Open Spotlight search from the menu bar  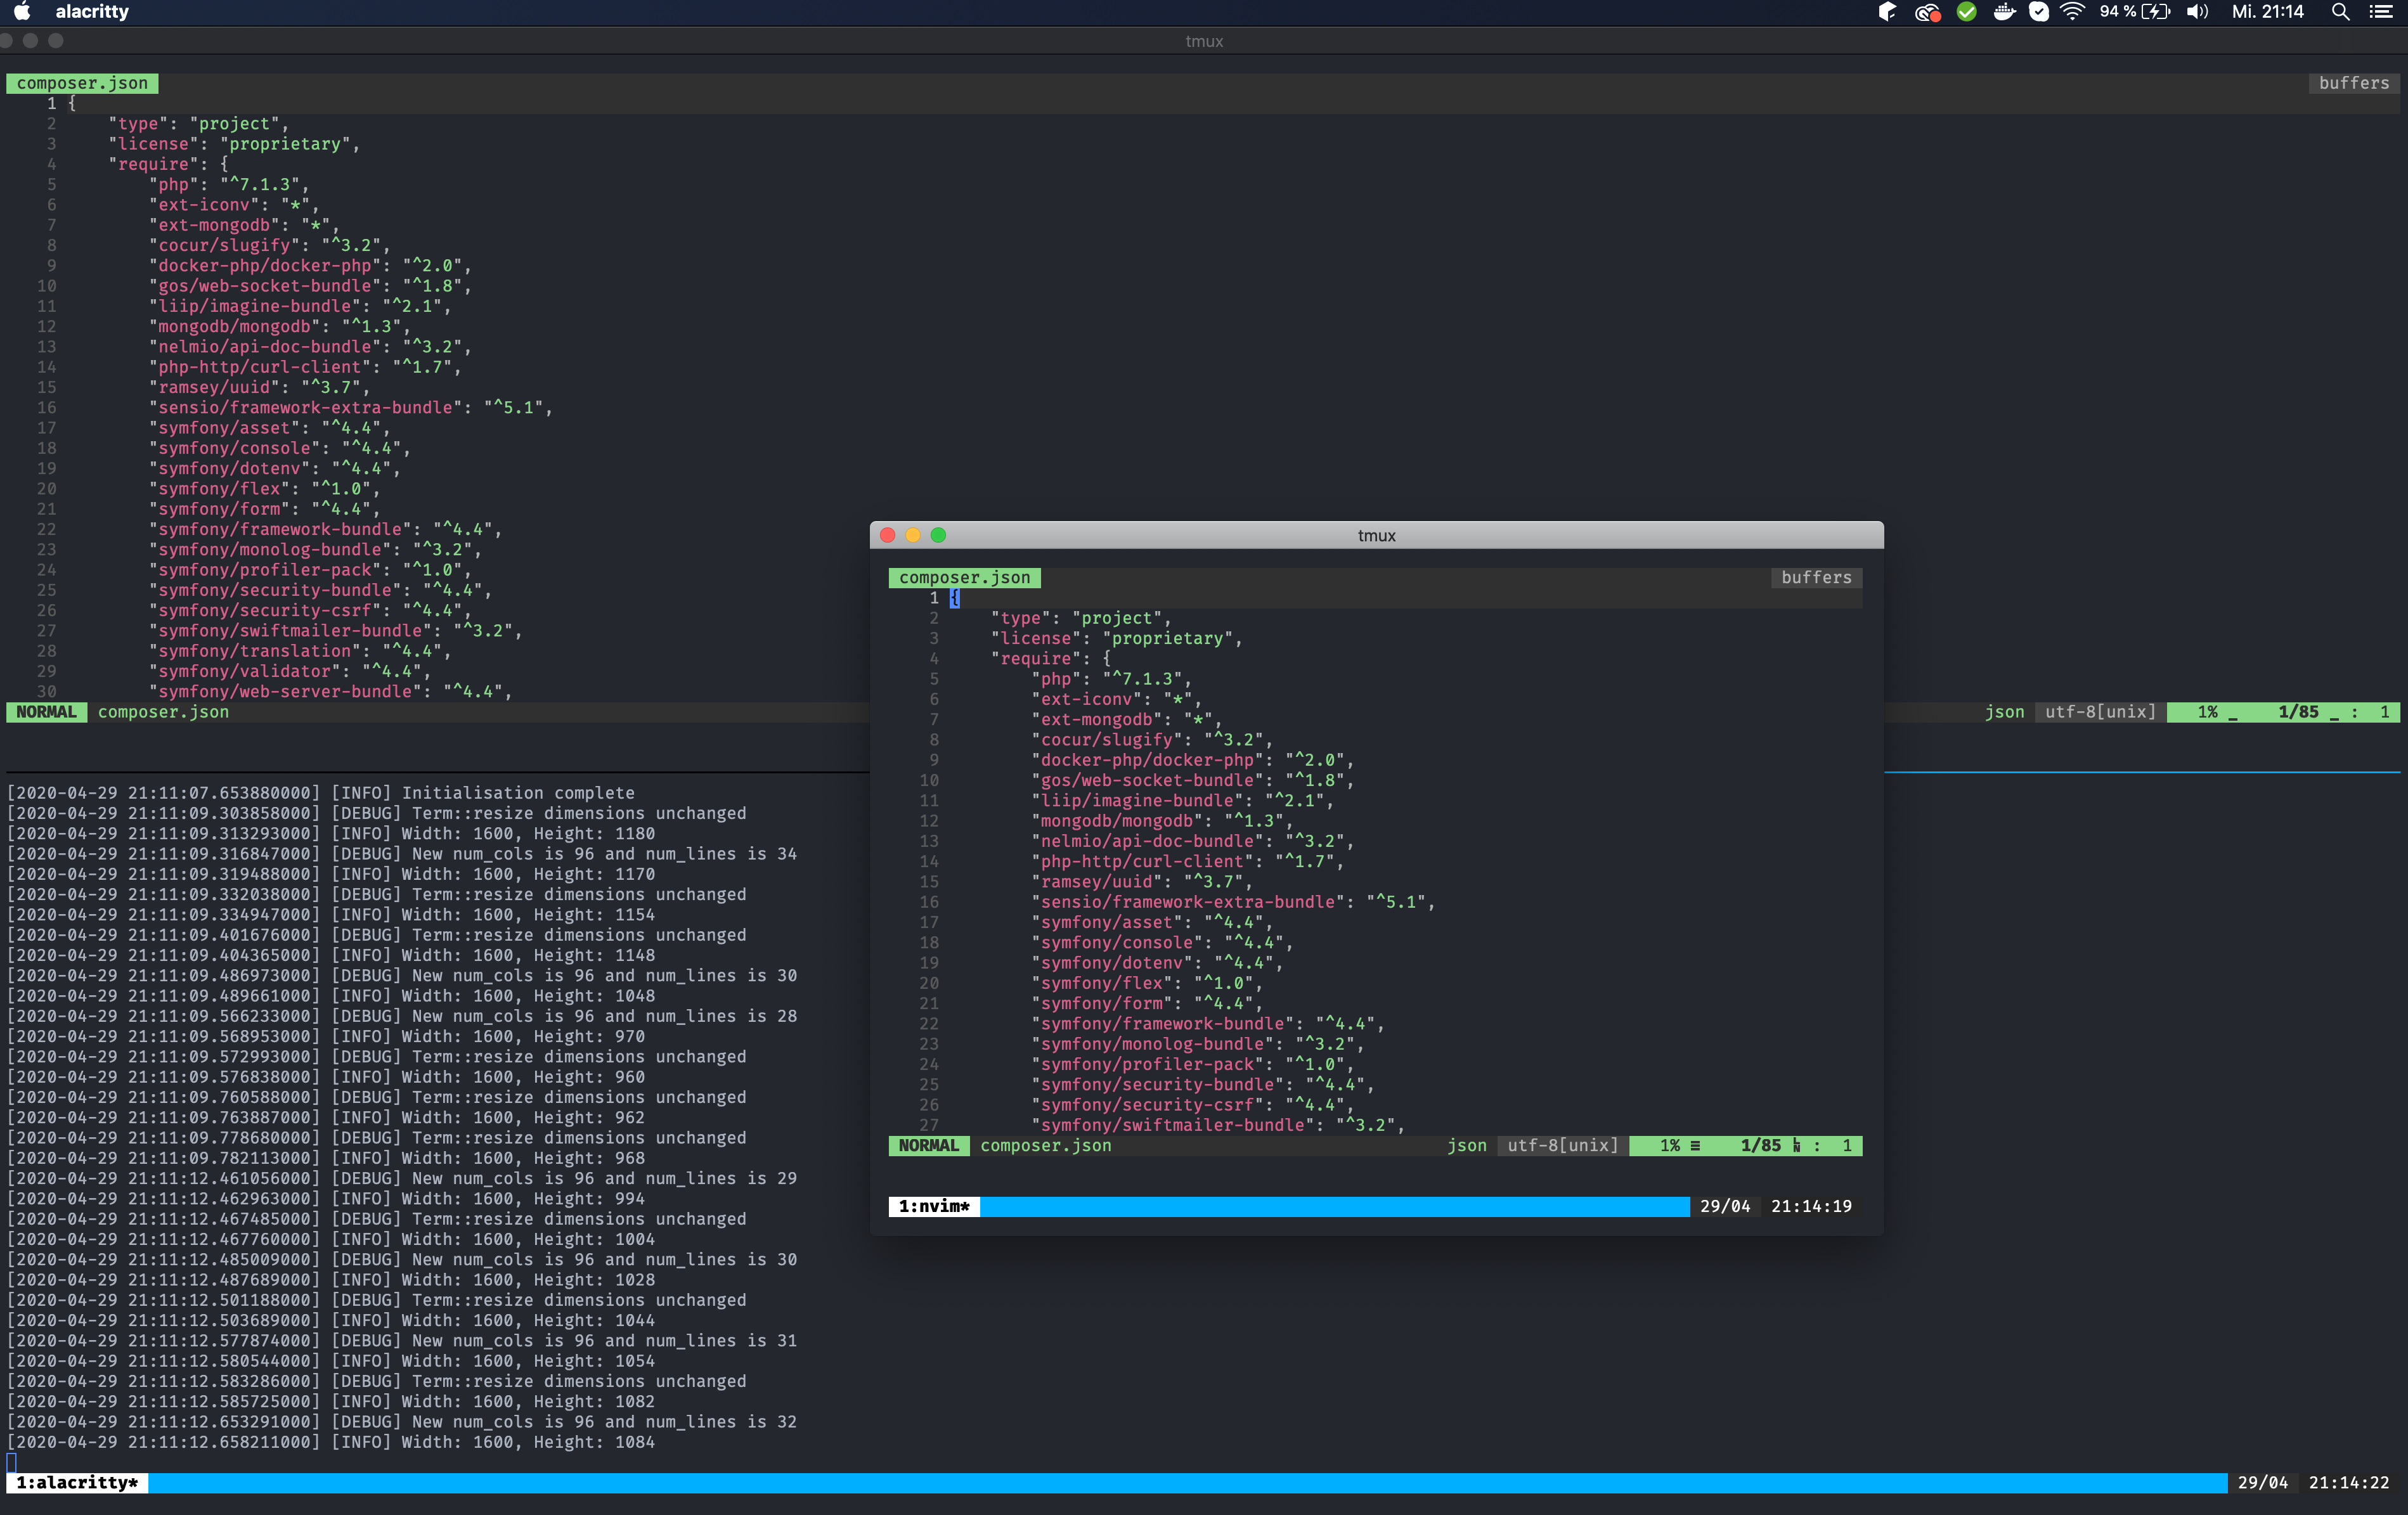[x=2341, y=12]
